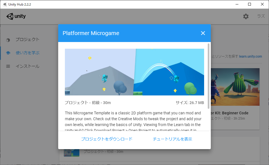This screenshot has height=165, width=269.
Task: Click list icon beside インストール
Action: 8,66
